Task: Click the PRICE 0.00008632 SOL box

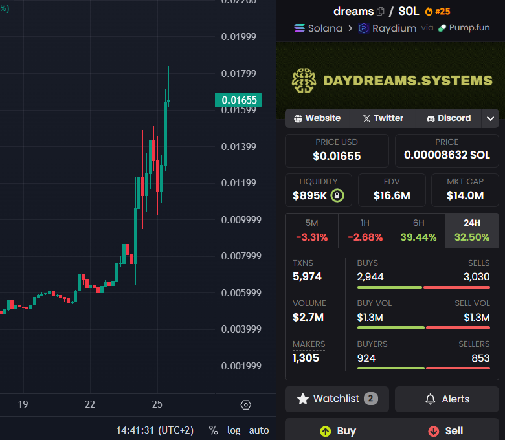Action: 447,151
